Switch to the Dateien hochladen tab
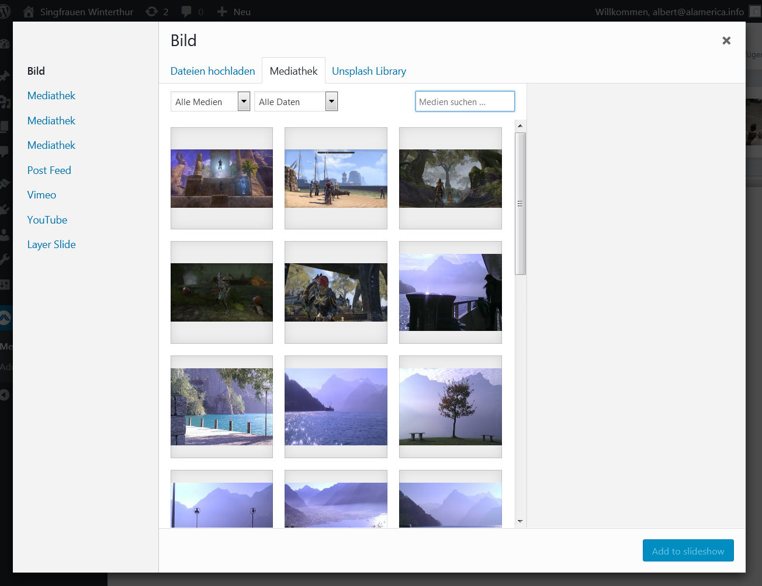 click(x=213, y=71)
